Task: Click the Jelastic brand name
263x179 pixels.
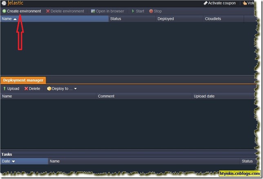Action: (15, 3)
